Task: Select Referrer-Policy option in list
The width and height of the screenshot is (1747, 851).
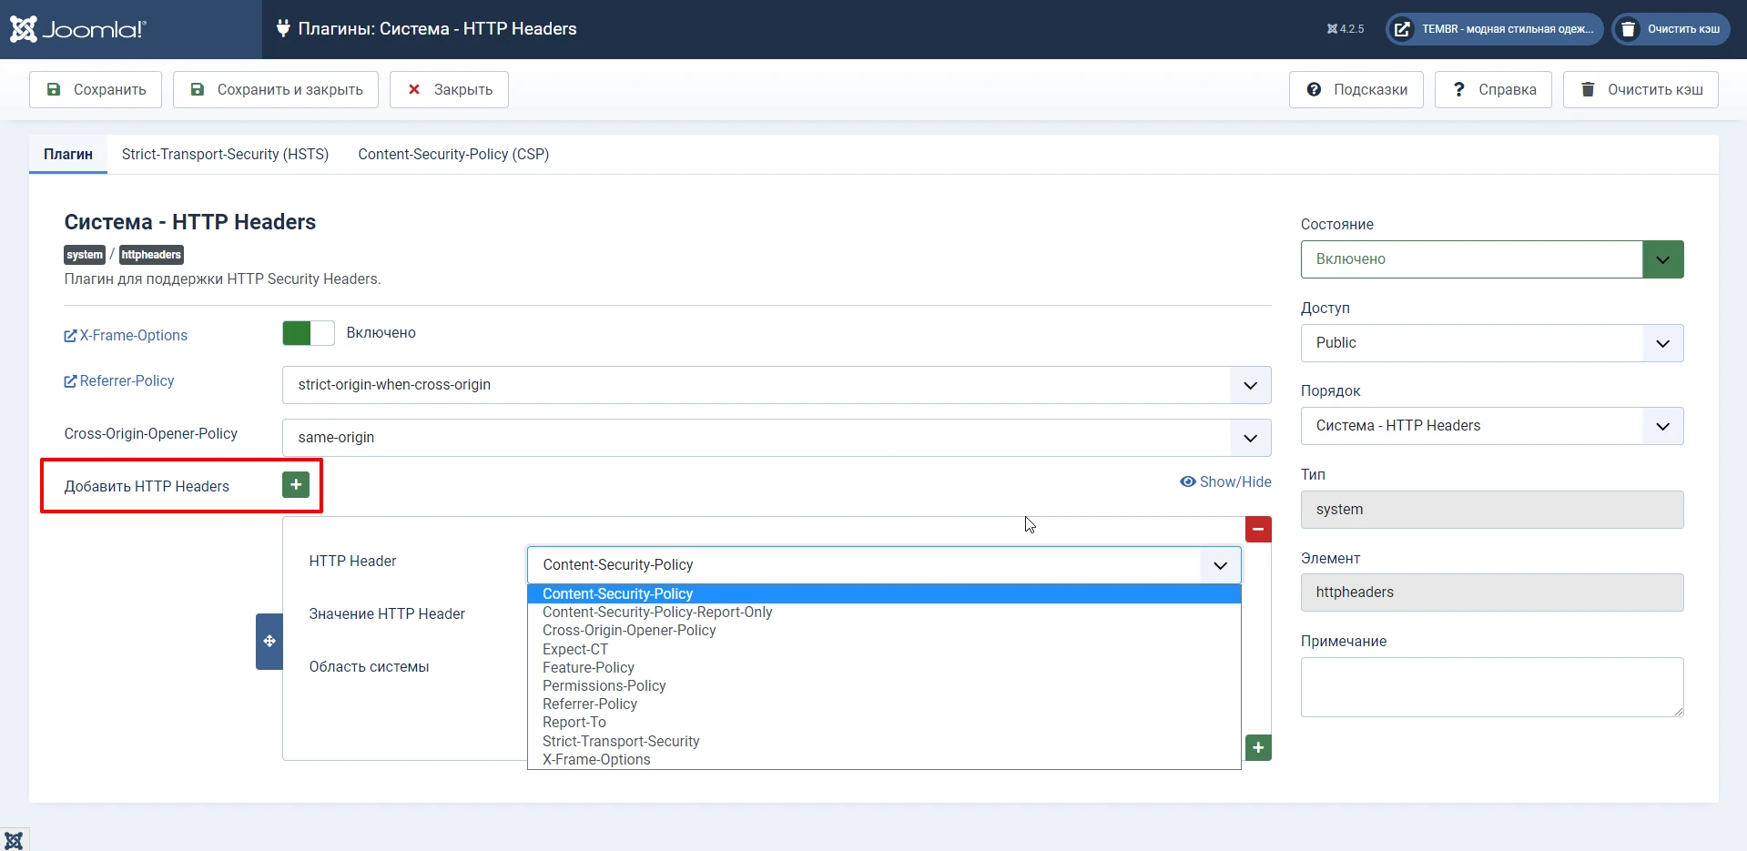Action: (884, 704)
